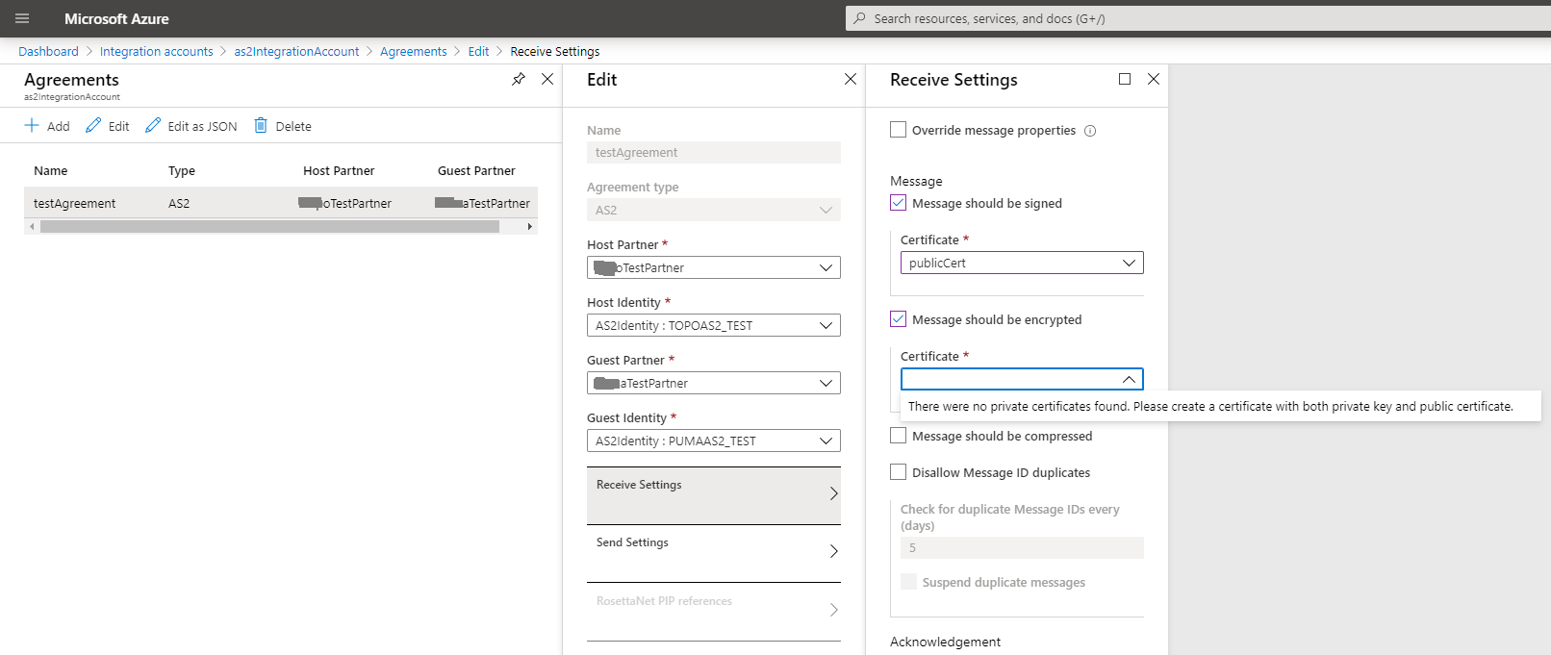
Task: Uncheck Message should be signed
Action: (x=899, y=203)
